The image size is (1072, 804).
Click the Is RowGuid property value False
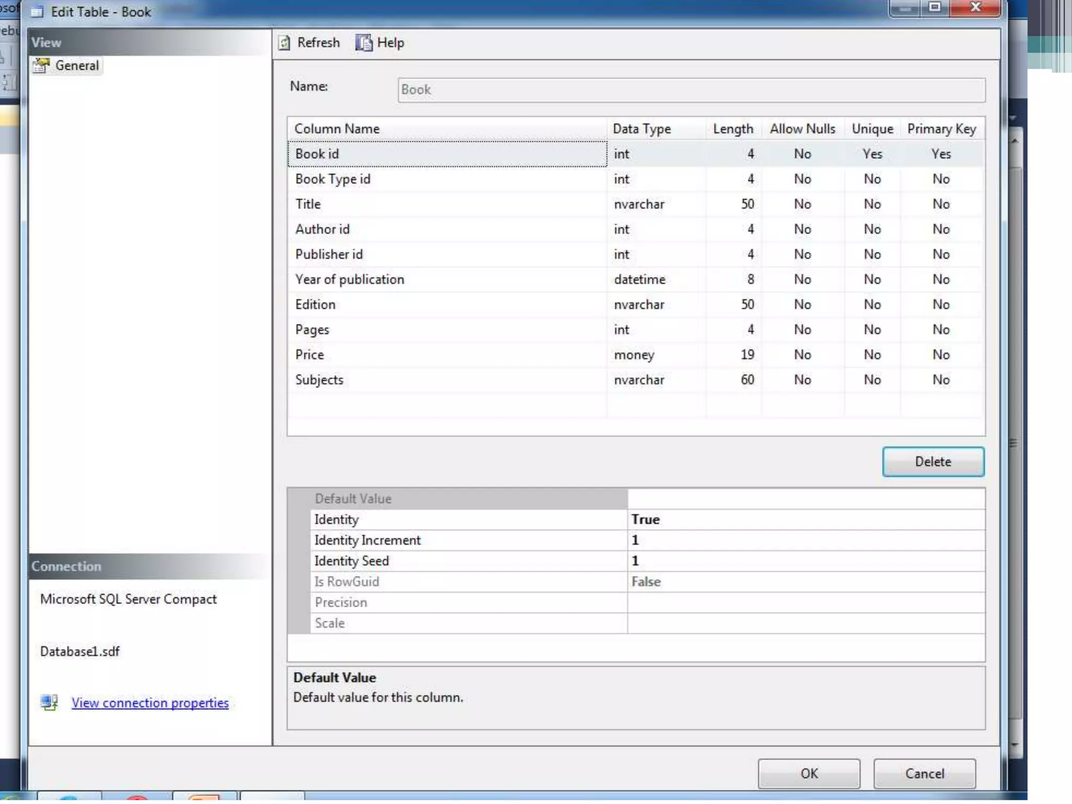(806, 582)
